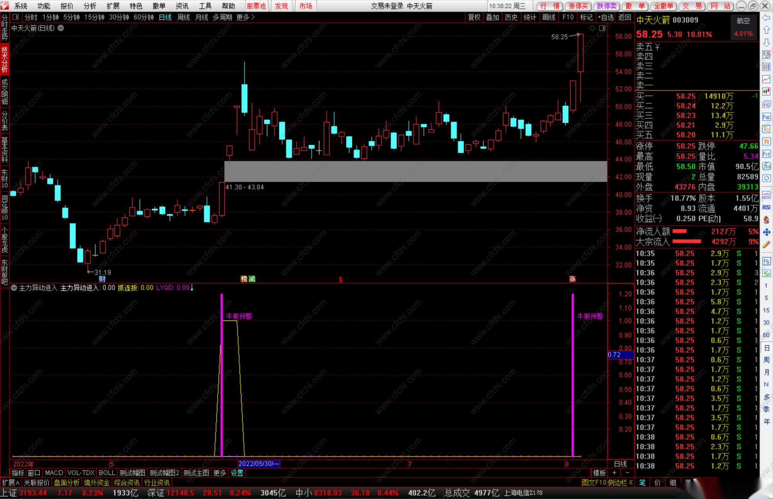Click the RSI indicator icon in right toolbar
This screenshot has width=773, height=499.
pos(766,208)
